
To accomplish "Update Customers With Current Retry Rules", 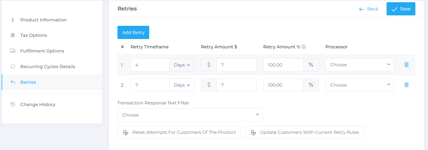I will tap(305, 132).
